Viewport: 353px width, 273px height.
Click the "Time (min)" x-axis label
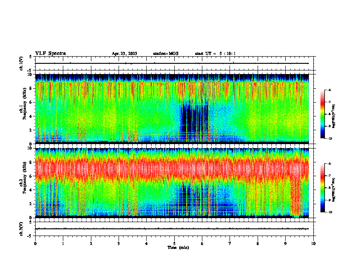tap(178, 248)
